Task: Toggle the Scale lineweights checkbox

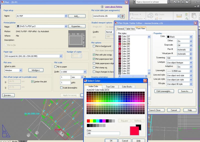Action: click(x=61, y=88)
